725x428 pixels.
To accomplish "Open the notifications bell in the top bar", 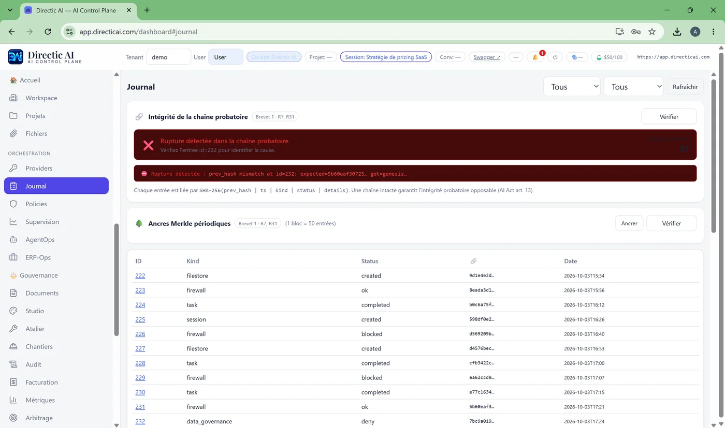I will pos(535,57).
